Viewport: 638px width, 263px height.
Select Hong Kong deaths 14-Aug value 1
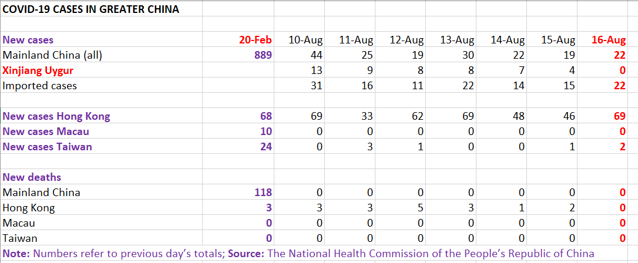tap(521, 208)
